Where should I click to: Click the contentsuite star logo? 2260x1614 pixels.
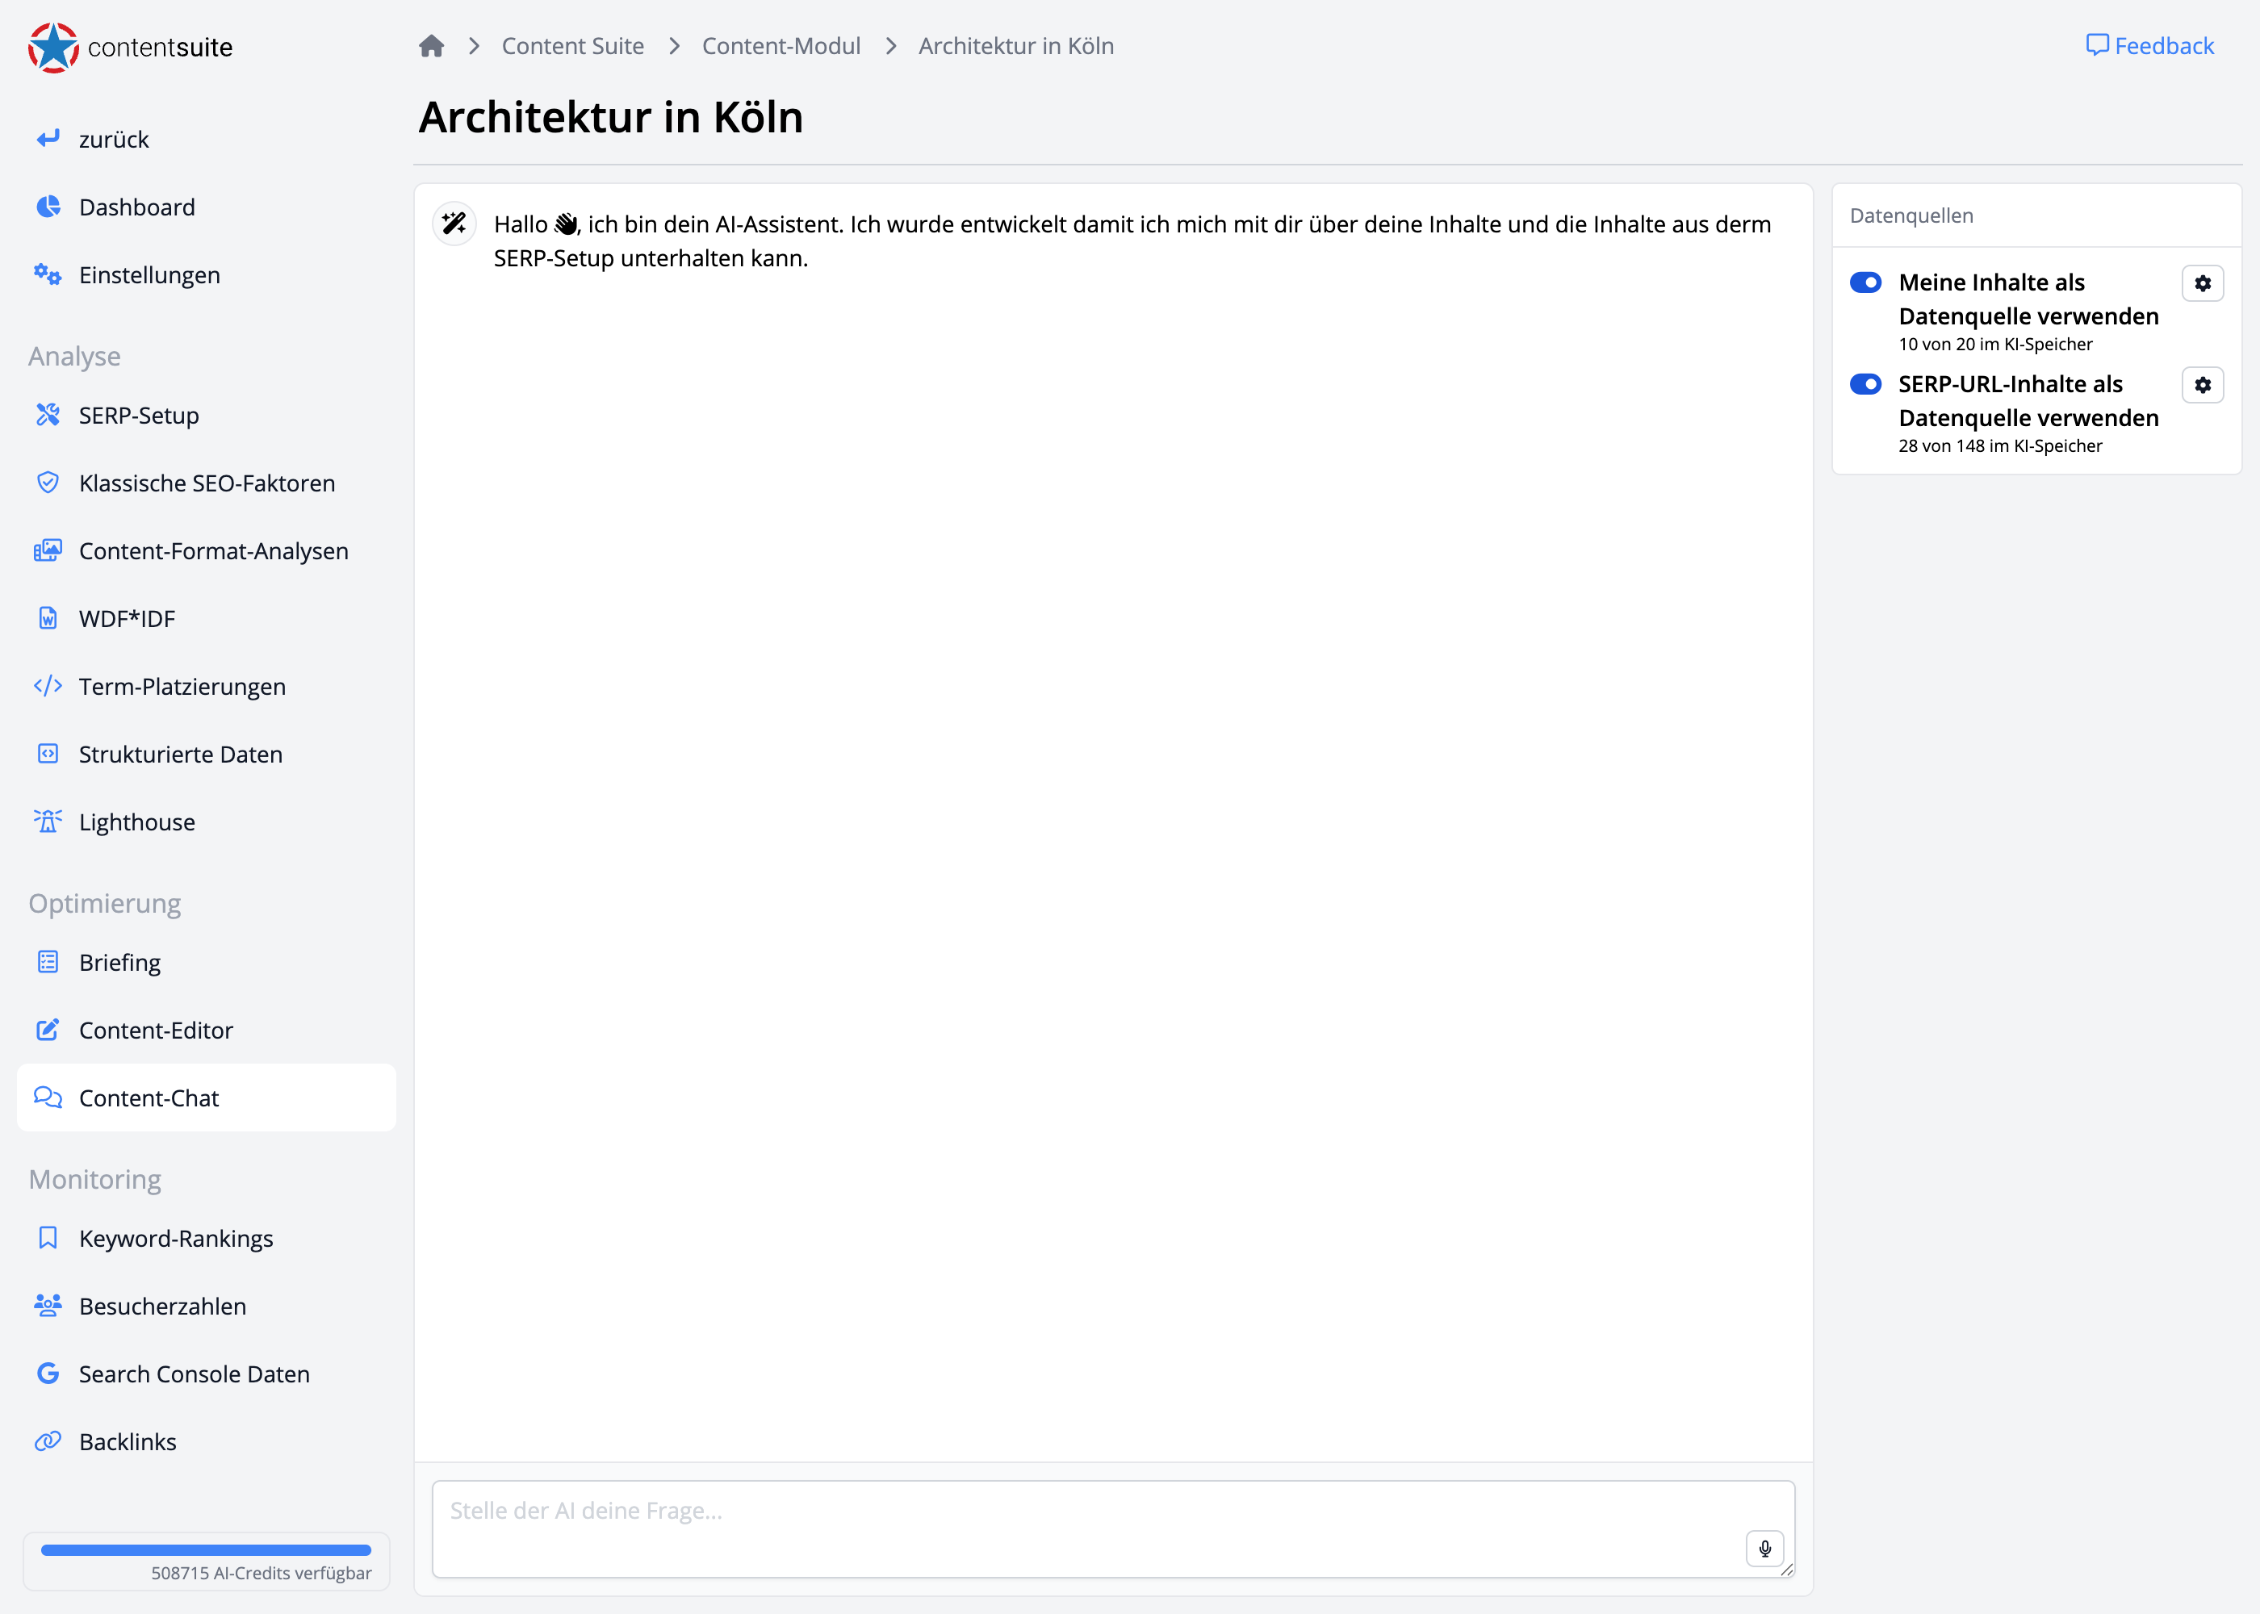click(53, 48)
